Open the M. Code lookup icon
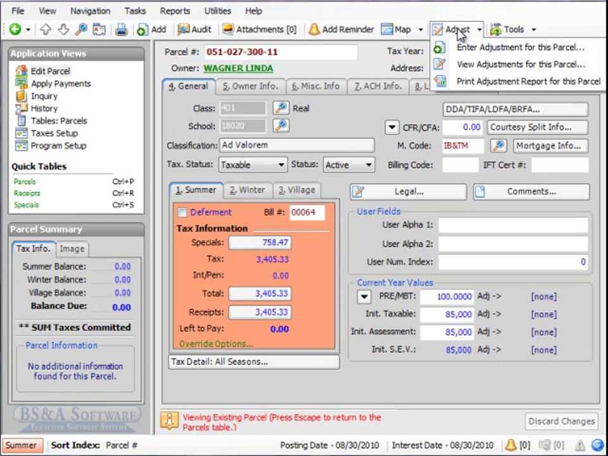This screenshot has height=456, width=608. point(498,146)
